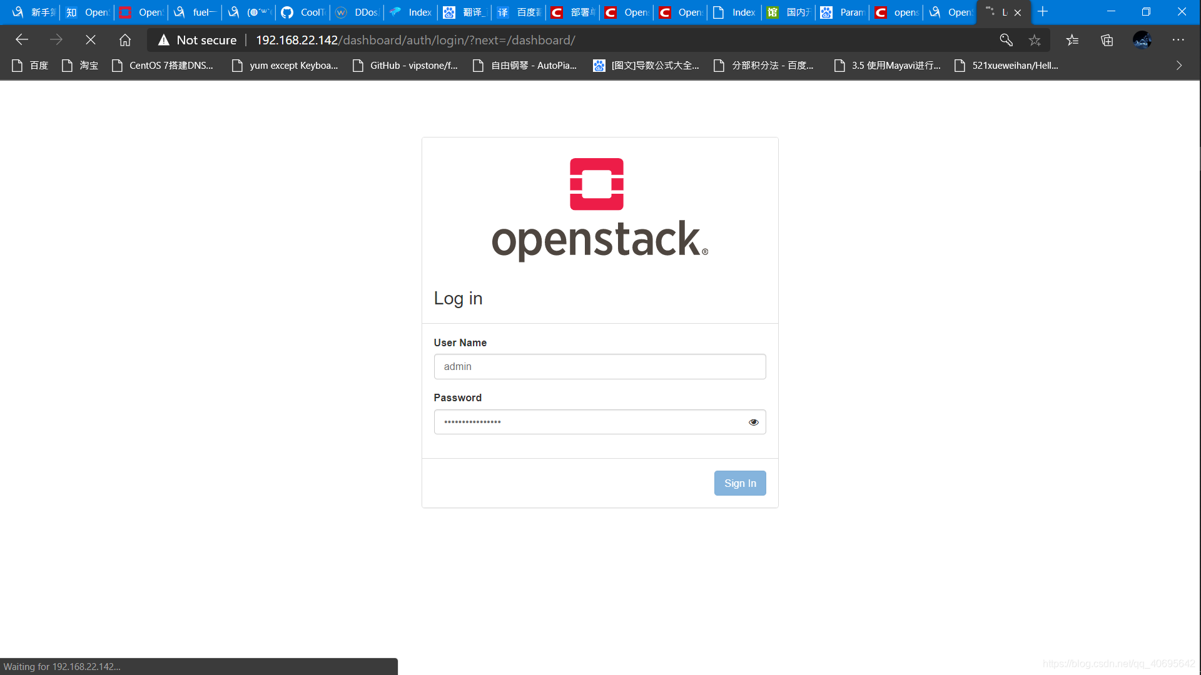Switch to the Param tab
1201x675 pixels.
(843, 12)
